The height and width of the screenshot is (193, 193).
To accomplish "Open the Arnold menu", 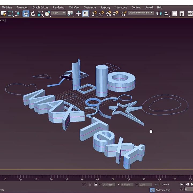I will [149, 8].
